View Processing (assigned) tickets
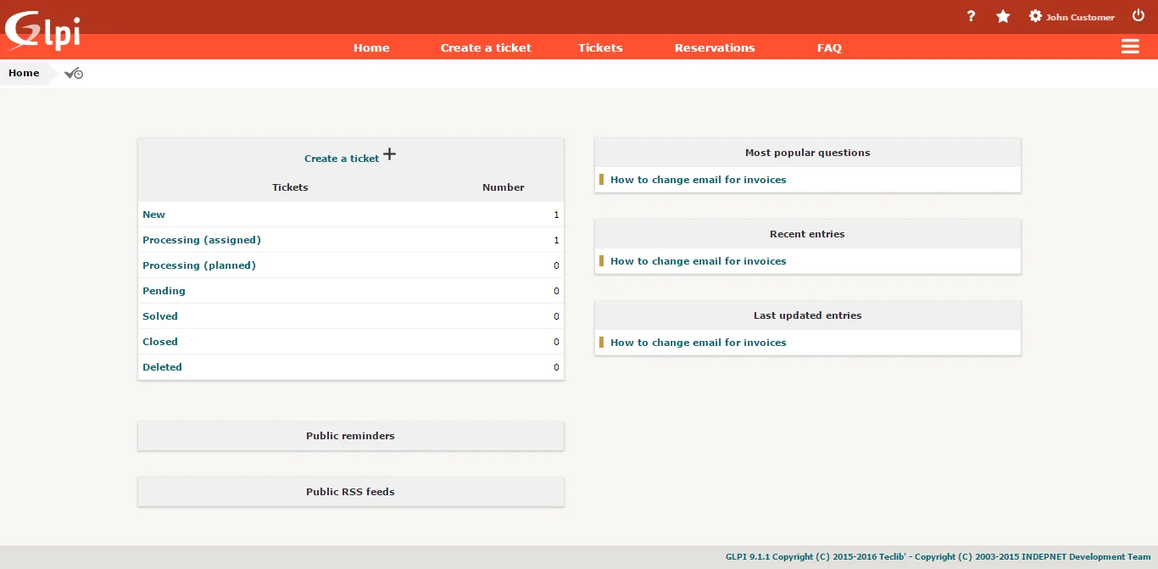This screenshot has width=1158, height=569. tap(202, 240)
